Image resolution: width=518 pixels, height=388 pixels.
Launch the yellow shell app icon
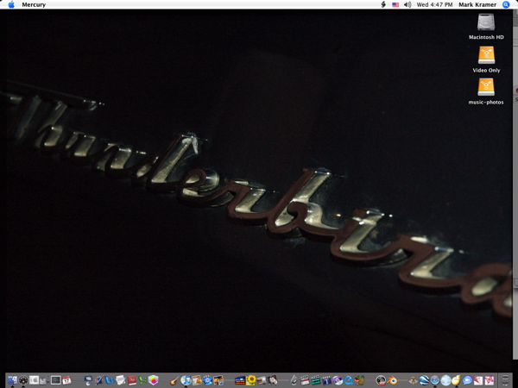(x=456, y=380)
